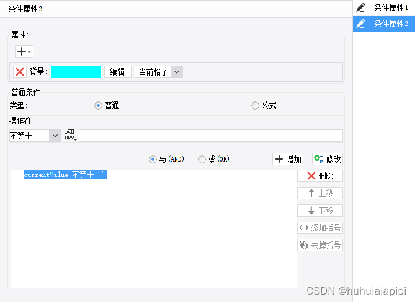Select the 或(OR) radio button

click(202, 159)
